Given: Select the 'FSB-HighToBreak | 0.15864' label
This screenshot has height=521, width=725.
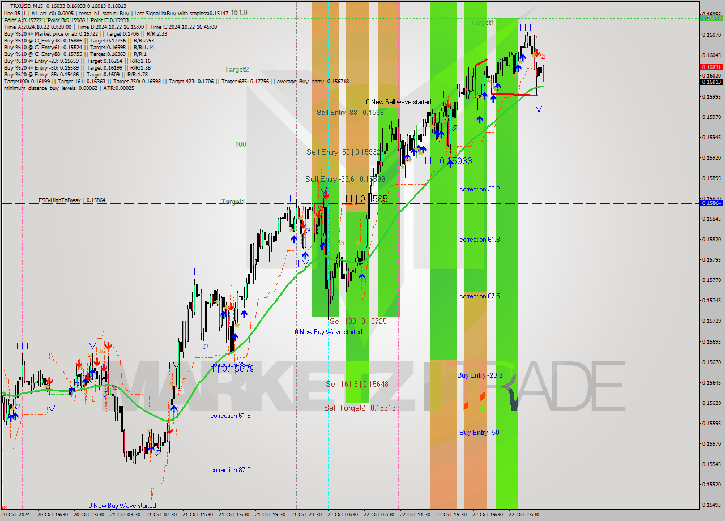Looking at the screenshot, I should (72, 200).
